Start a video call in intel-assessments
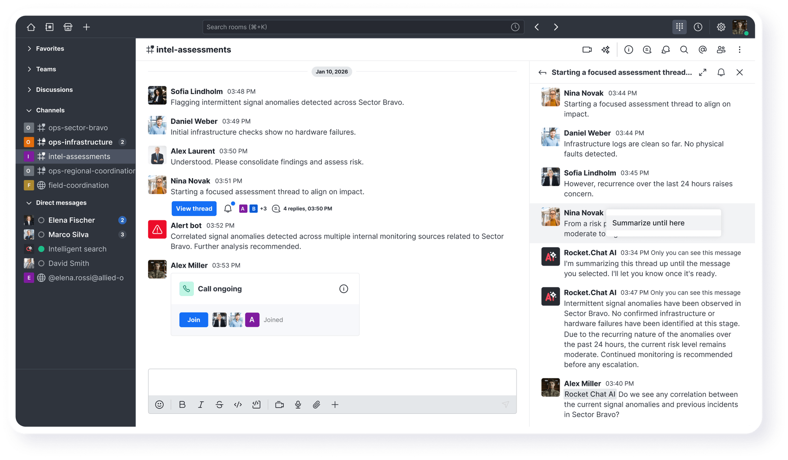The width and height of the screenshot is (788, 460). pos(587,50)
